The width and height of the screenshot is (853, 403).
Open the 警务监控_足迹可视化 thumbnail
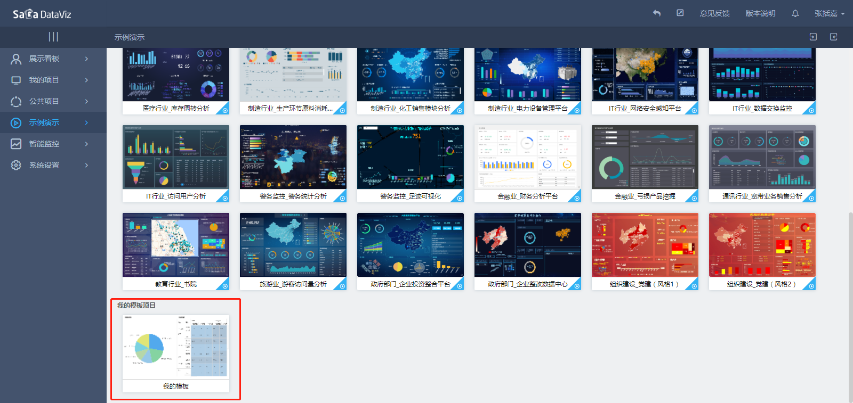point(411,157)
